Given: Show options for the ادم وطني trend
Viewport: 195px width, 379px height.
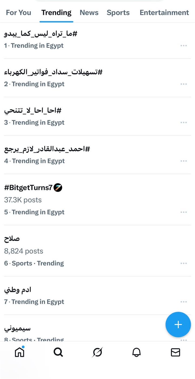Looking at the screenshot, I should [x=184, y=302].
